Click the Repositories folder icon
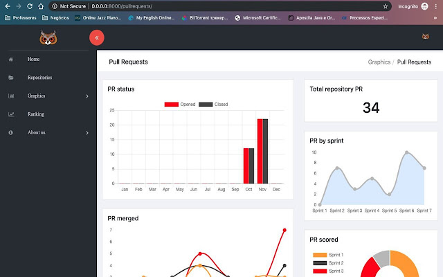The image size is (443, 277). (x=11, y=78)
